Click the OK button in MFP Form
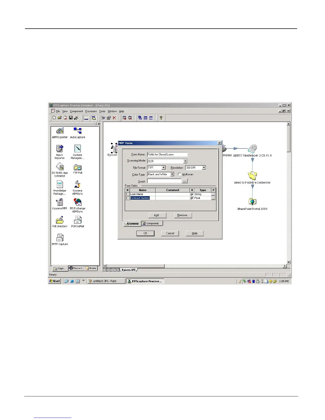This screenshot has width=325, height=420. (x=146, y=233)
